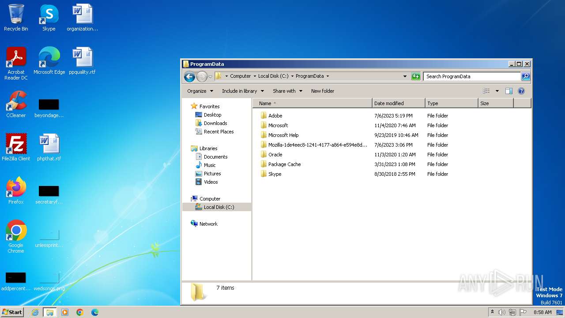The width and height of the screenshot is (565, 318).
Task: Open Recent Places in navigation pane
Action: tap(218, 132)
